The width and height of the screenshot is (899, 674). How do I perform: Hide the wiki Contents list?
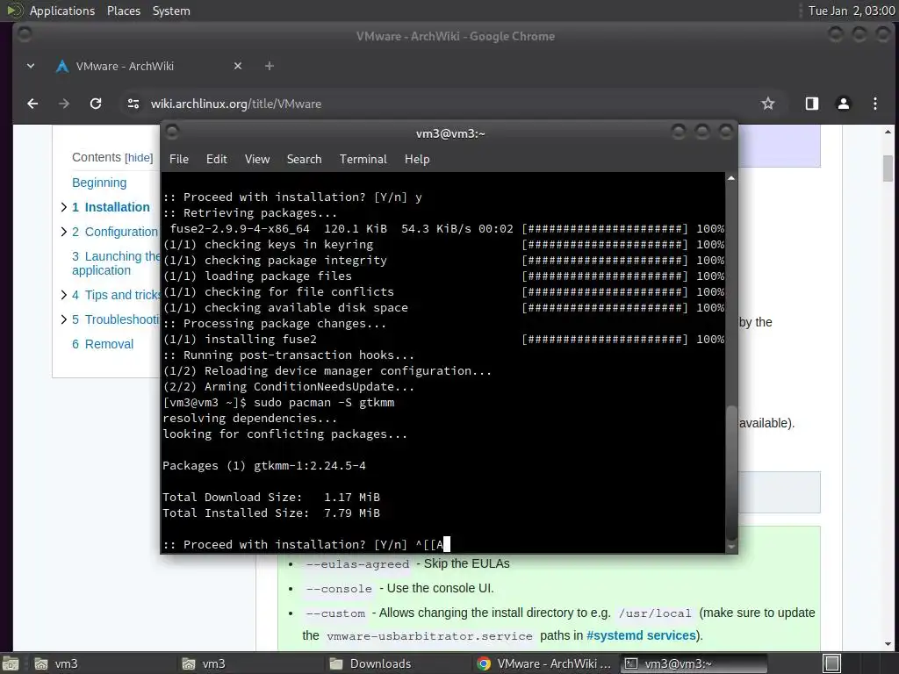pyautogui.click(x=139, y=158)
